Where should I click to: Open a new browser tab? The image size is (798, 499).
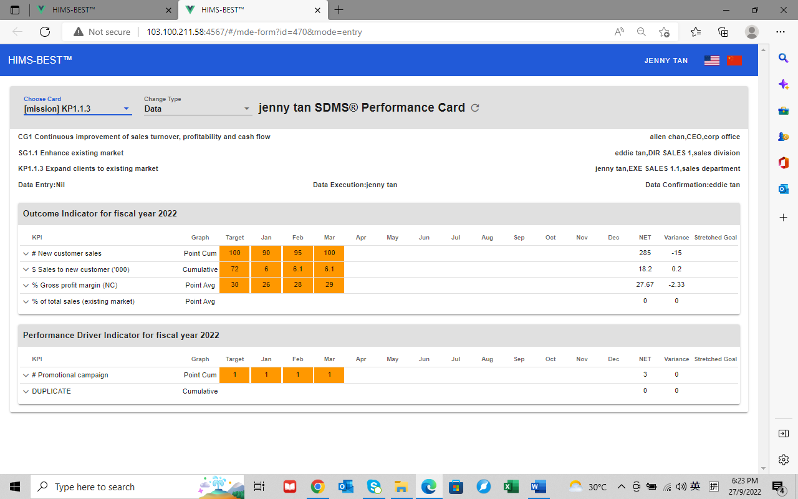tap(339, 10)
